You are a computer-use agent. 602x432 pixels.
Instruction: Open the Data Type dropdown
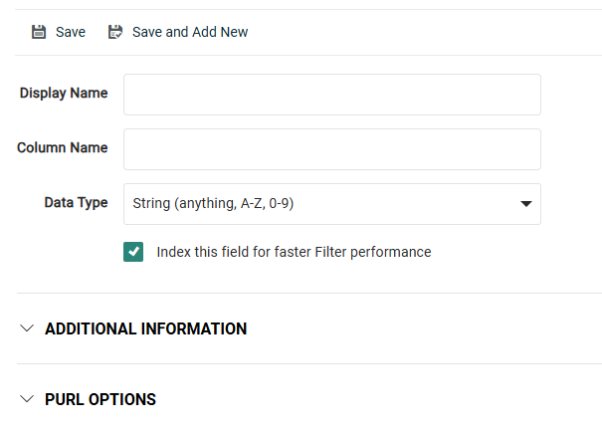tap(331, 204)
